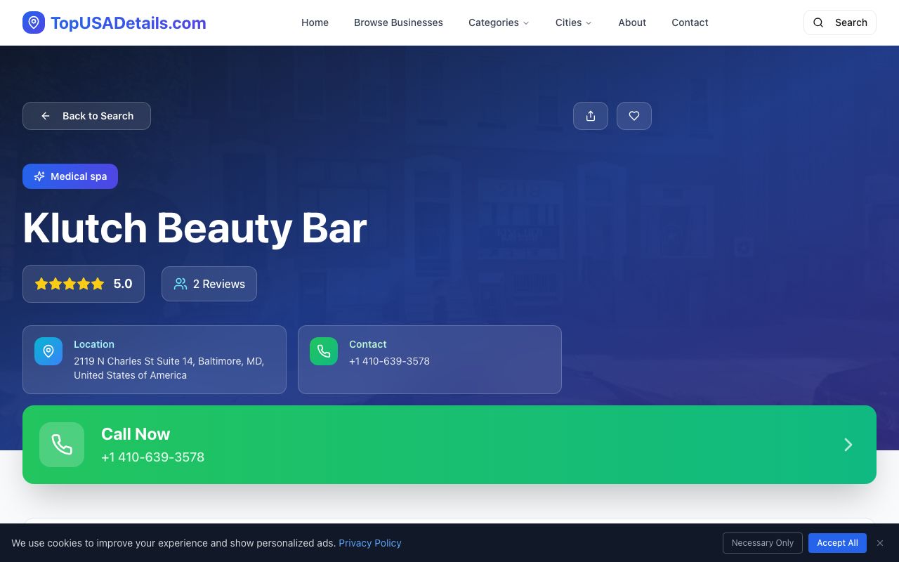899x562 pixels.
Task: Select the About menu item
Action: pos(631,22)
